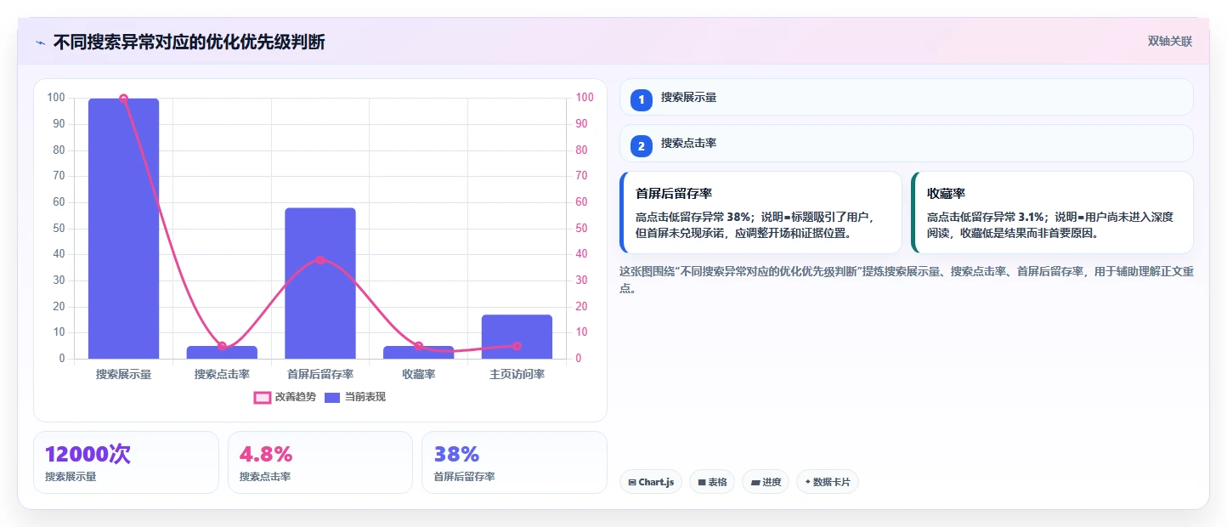The height and width of the screenshot is (527, 1227).
Task: Click the 双轴关联 label
Action: 1170,42
